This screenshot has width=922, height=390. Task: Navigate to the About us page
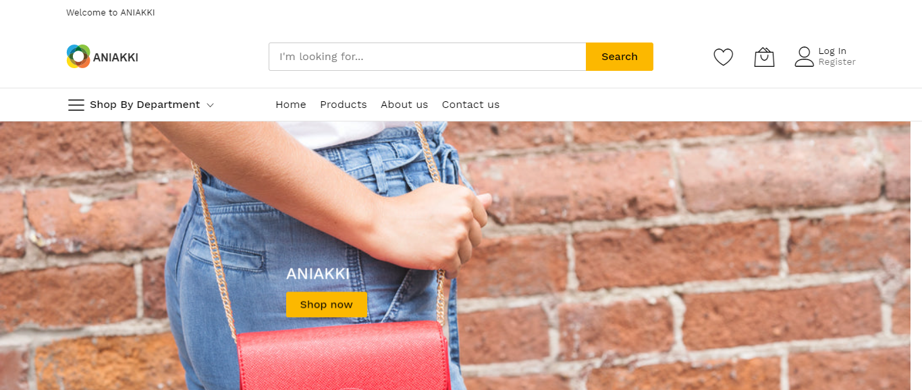point(404,105)
